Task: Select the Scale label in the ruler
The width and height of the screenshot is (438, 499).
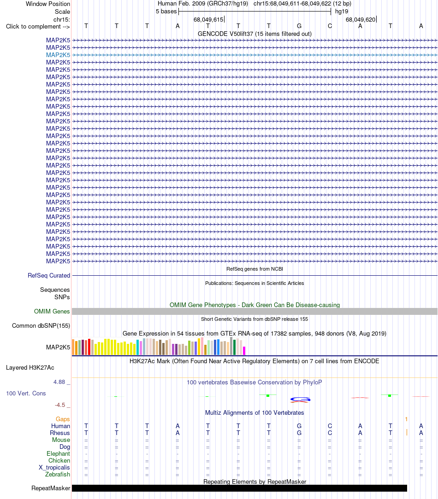Action: point(62,12)
